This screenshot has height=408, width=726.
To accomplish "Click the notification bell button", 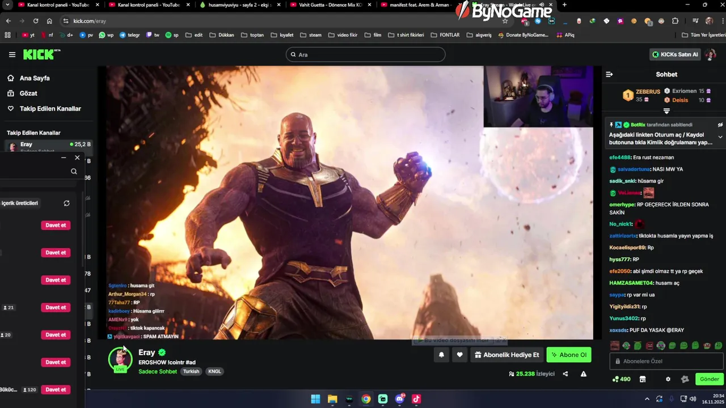I will coord(441,355).
